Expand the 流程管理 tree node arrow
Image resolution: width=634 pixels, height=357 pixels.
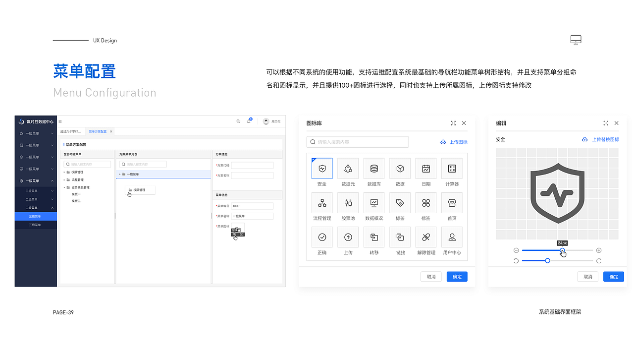point(64,180)
